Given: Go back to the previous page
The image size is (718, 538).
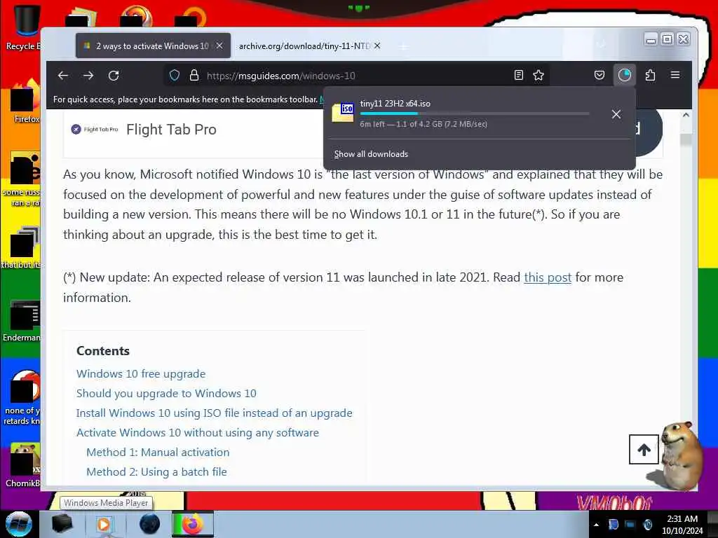Looking at the screenshot, I should (x=63, y=76).
